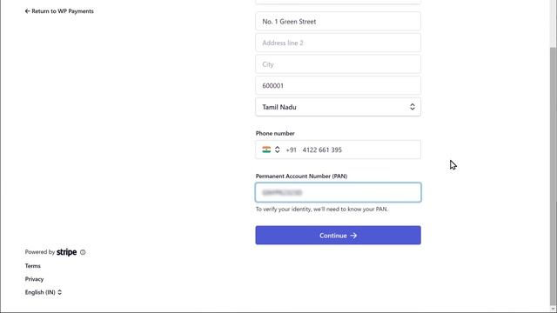
Task: Open the English (IN) language selector
Action: coord(44,292)
